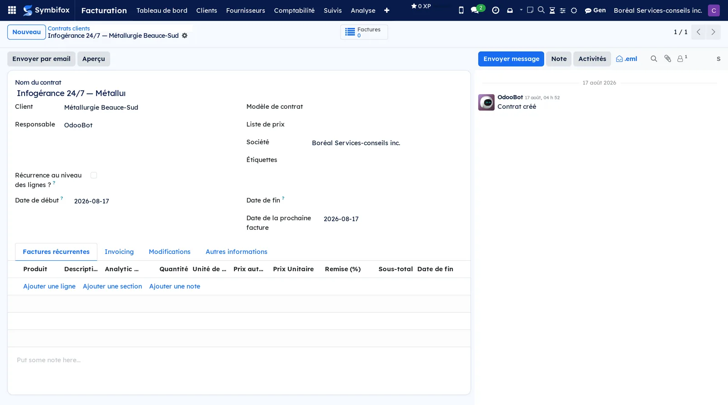
Task: Open Responsable dropdown OdooBot
Action: (x=147, y=125)
